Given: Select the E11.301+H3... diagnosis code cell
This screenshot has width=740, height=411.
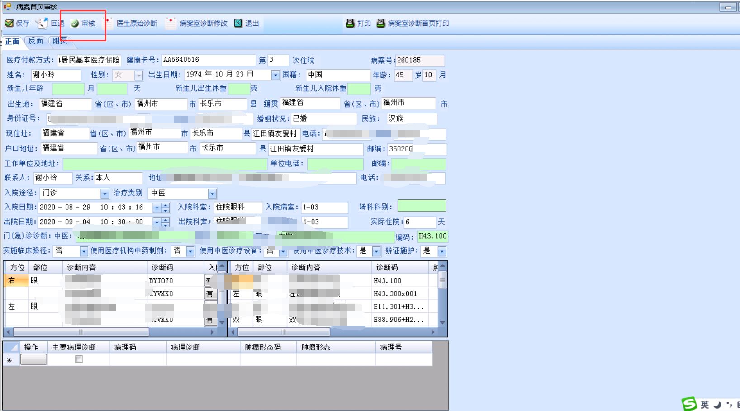Looking at the screenshot, I should coord(399,307).
